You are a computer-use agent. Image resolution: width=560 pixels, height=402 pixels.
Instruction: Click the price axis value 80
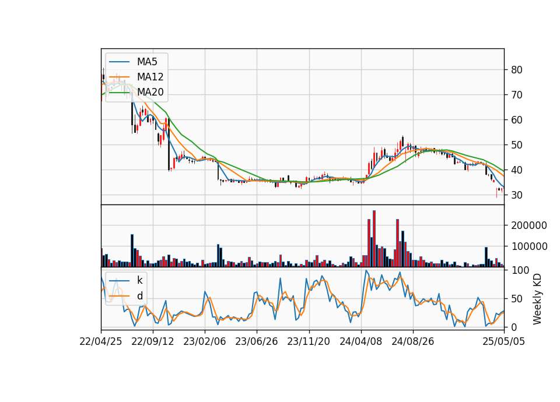click(x=517, y=70)
